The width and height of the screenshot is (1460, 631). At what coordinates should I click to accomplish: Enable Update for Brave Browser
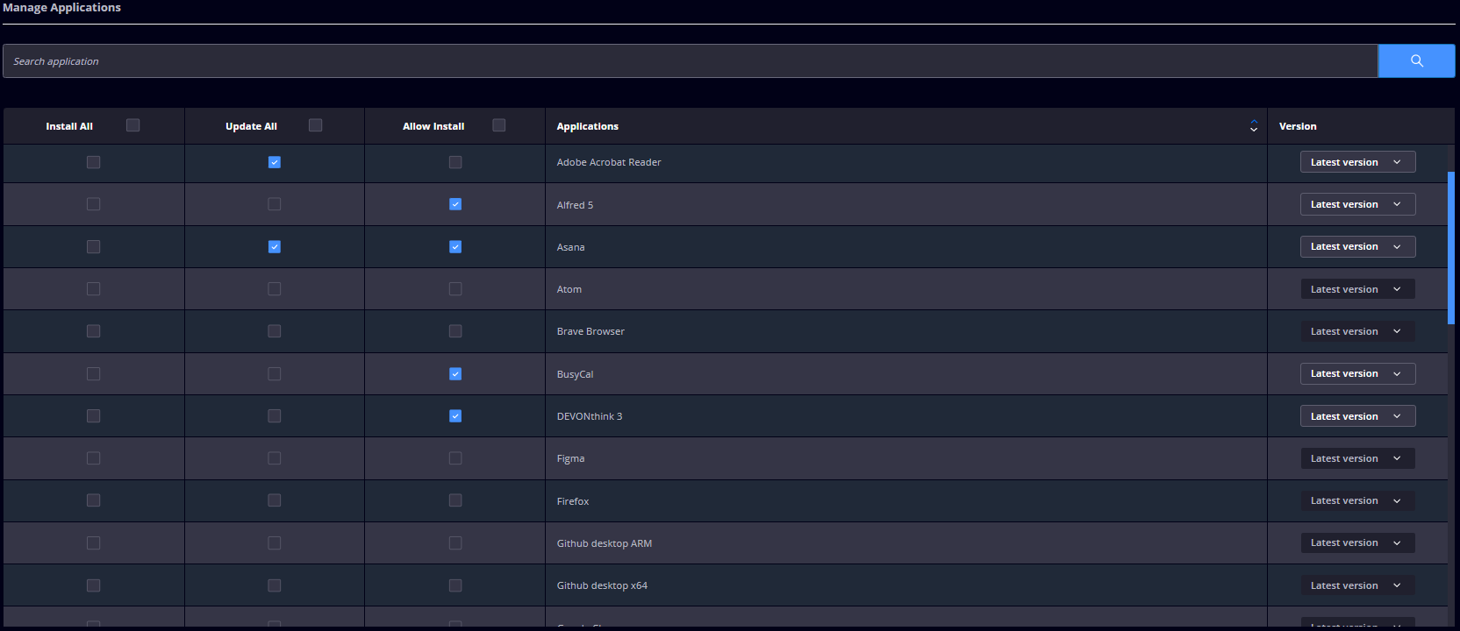tap(275, 331)
